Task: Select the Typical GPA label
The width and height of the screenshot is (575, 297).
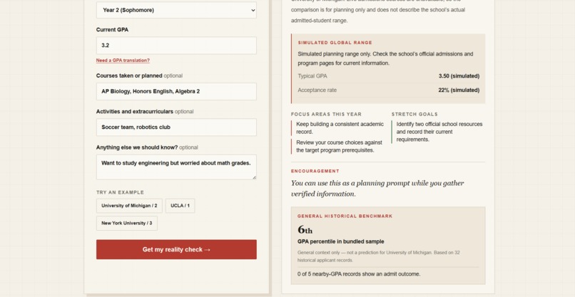Action: 312,76
